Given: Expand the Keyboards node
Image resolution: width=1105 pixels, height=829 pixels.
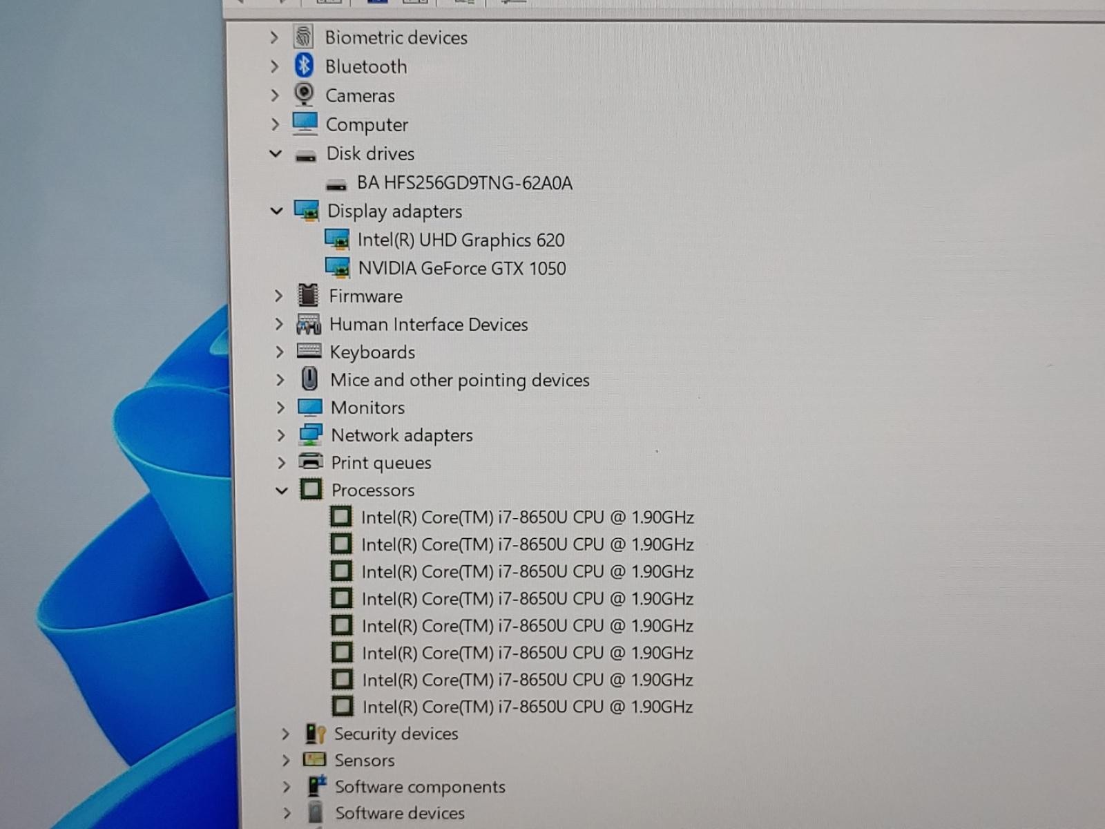Looking at the screenshot, I should click(279, 352).
